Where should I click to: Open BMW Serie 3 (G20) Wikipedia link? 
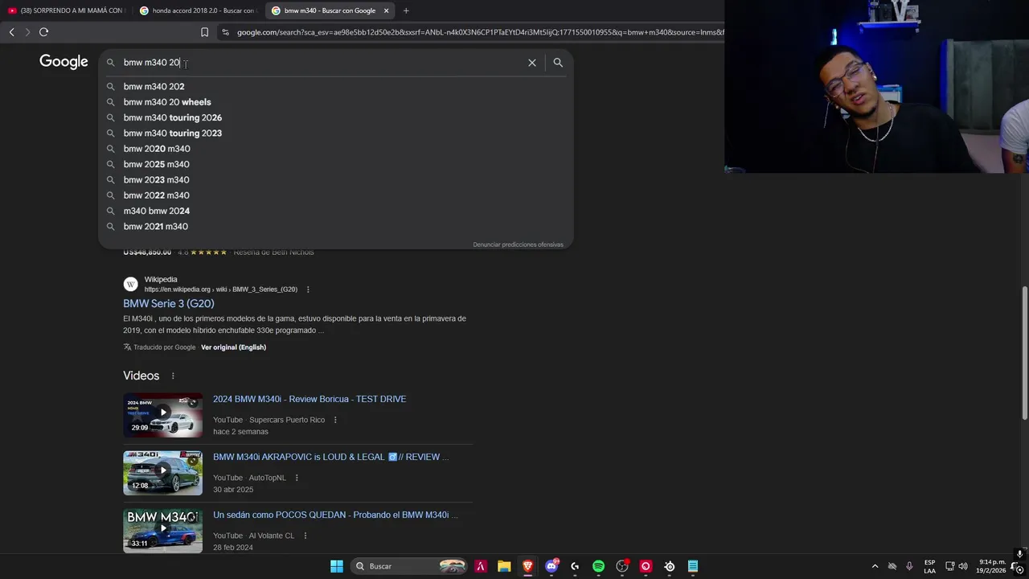pyautogui.click(x=169, y=303)
